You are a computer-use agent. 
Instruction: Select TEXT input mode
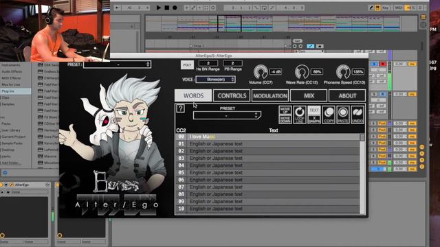coord(314,110)
